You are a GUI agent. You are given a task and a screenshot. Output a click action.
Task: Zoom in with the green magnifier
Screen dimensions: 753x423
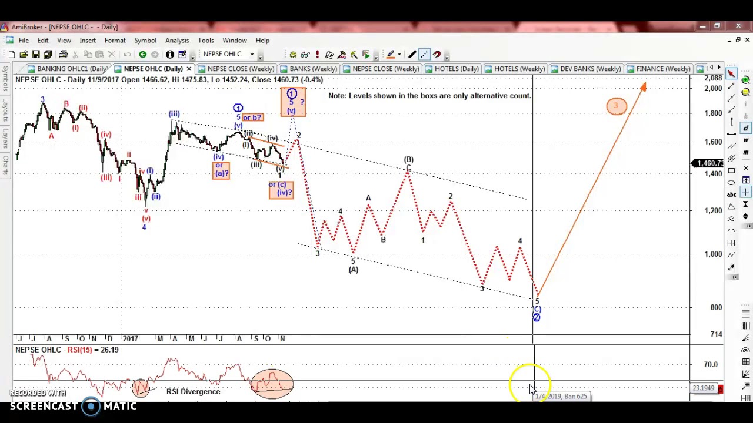point(745,80)
